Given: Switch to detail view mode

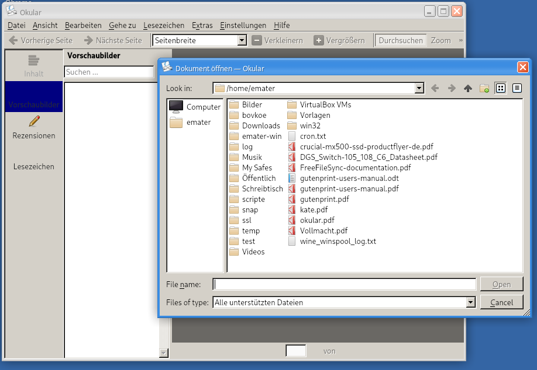Looking at the screenshot, I should (517, 88).
